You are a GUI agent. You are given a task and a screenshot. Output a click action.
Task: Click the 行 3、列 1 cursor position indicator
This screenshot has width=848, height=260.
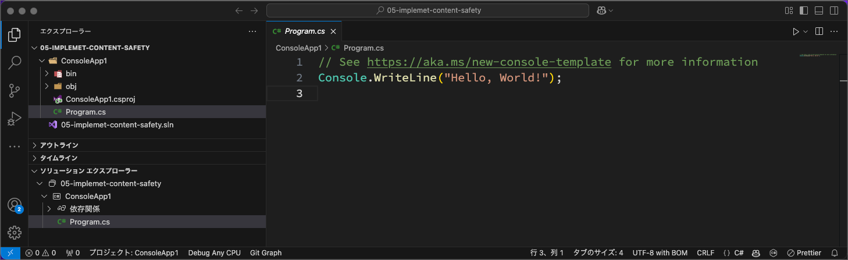(x=547, y=253)
